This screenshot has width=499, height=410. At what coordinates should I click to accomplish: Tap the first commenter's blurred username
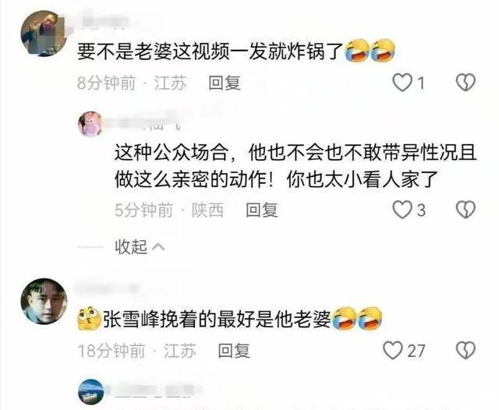pos(102,21)
